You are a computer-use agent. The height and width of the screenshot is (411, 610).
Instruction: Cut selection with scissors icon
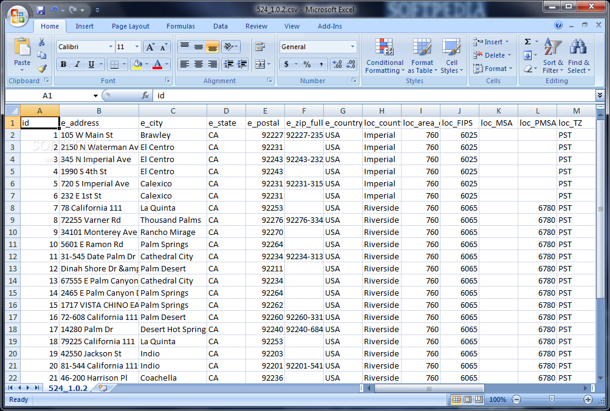click(42, 42)
